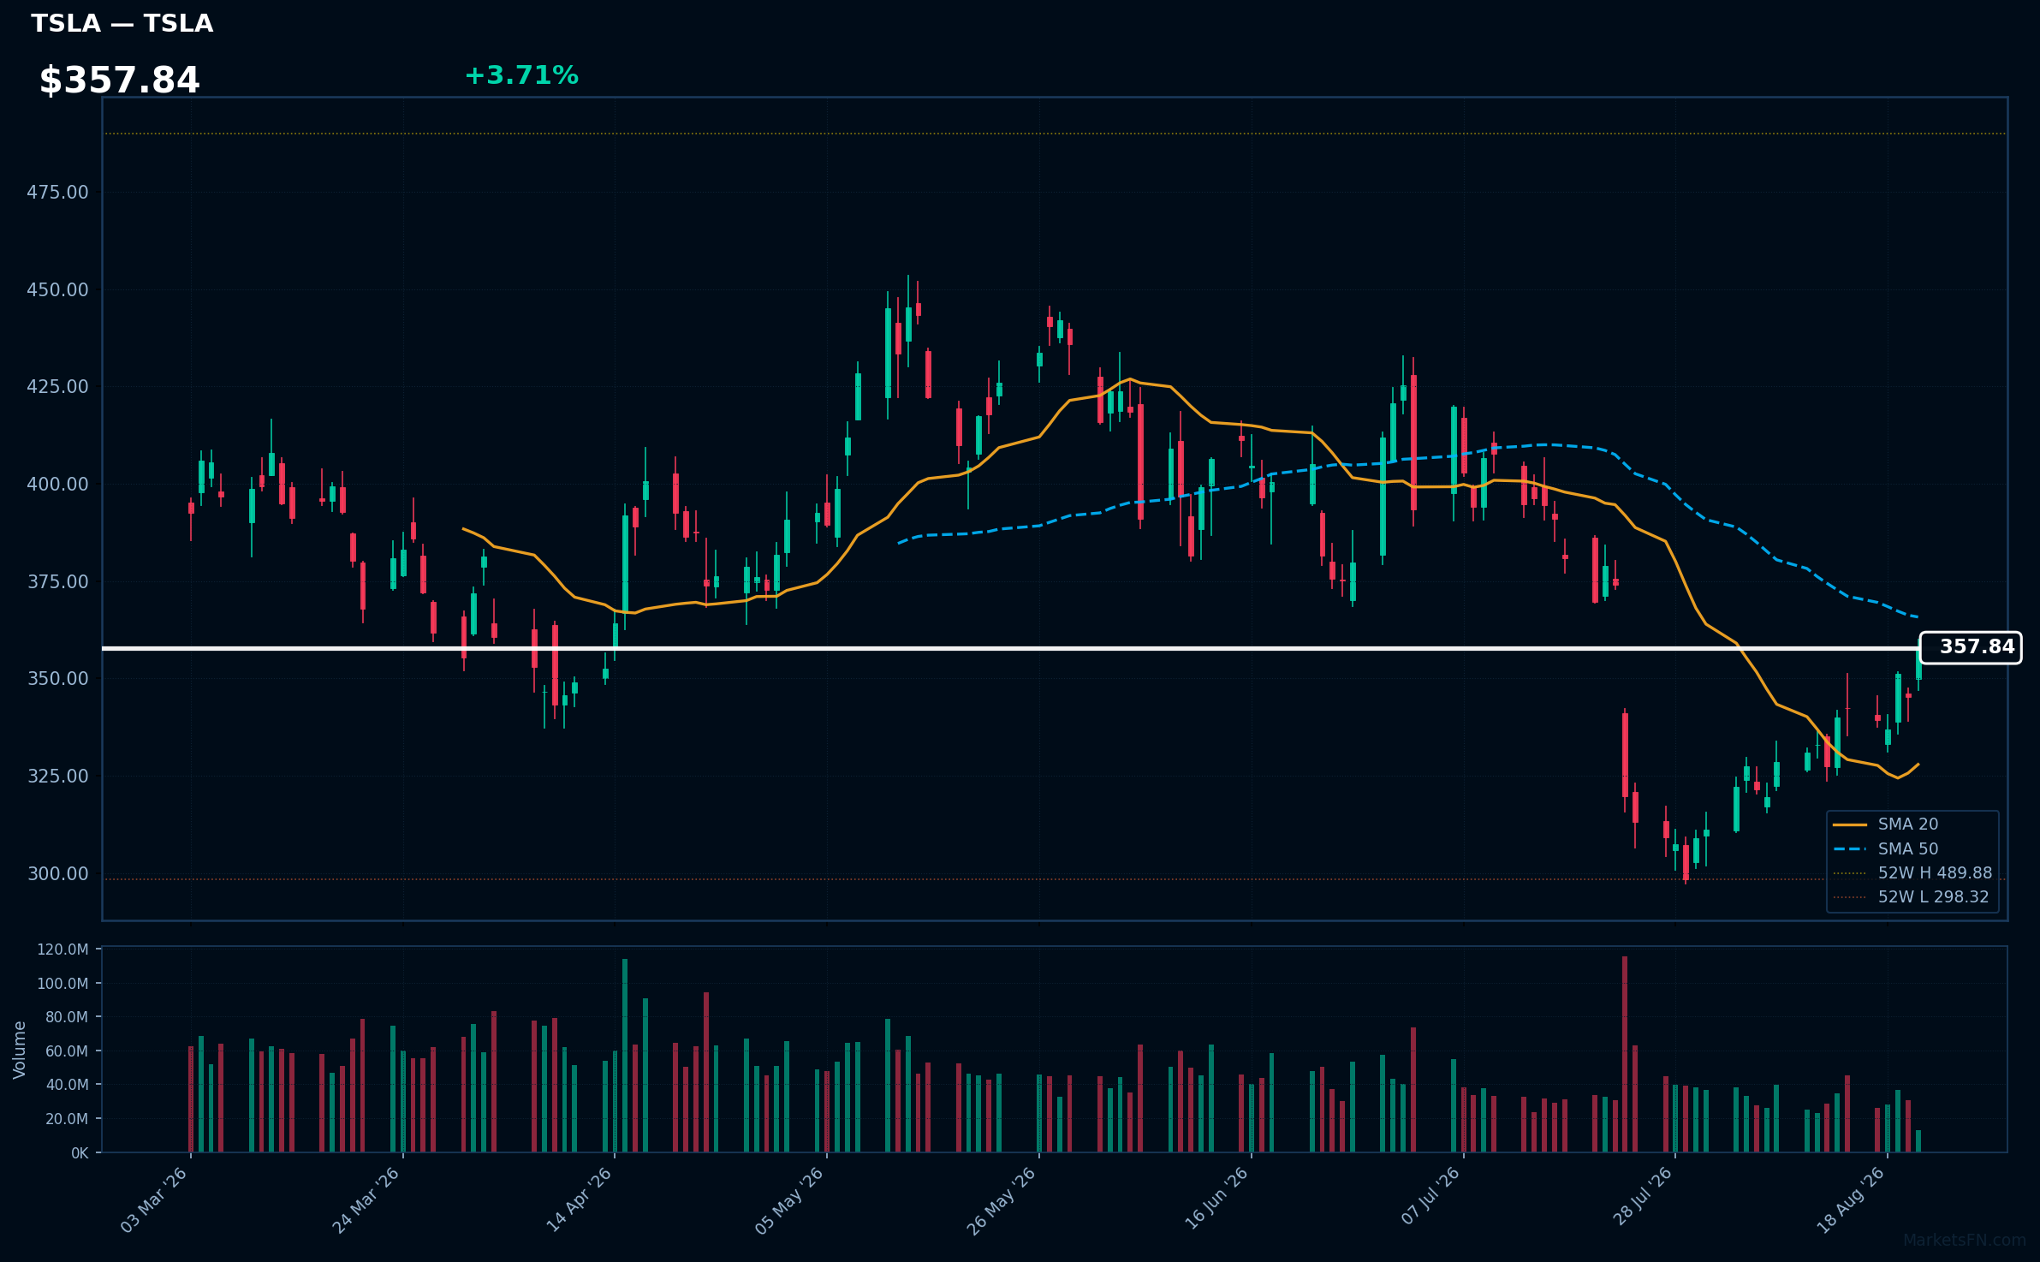2040x1262 pixels.
Task: Click the 450.00 price axis label
Action: click(x=57, y=290)
